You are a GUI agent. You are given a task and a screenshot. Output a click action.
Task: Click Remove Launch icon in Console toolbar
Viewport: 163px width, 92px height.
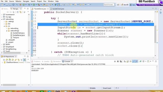pyautogui.click(x=118, y=61)
